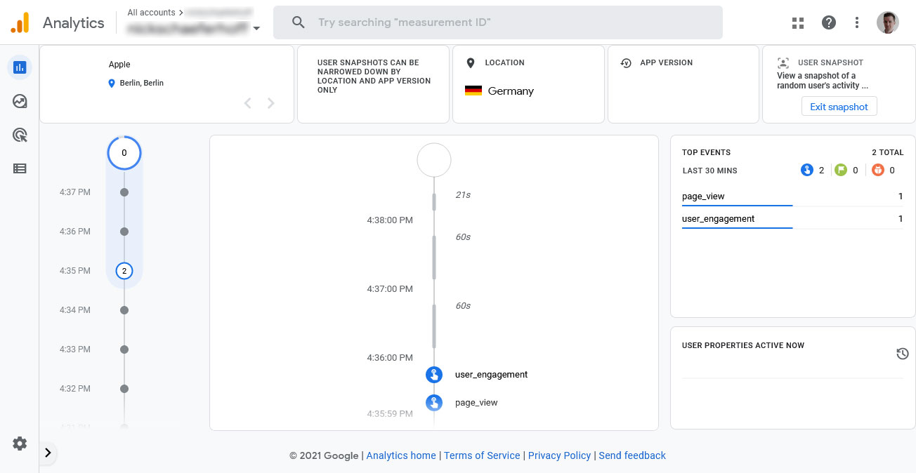Click the page_view label in event stream

[476, 402]
